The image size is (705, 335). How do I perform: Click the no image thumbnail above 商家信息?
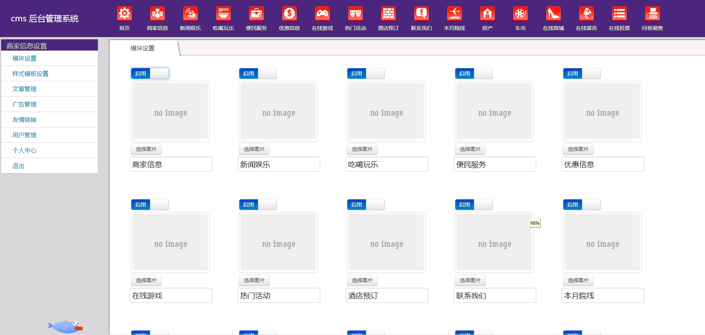point(170,111)
